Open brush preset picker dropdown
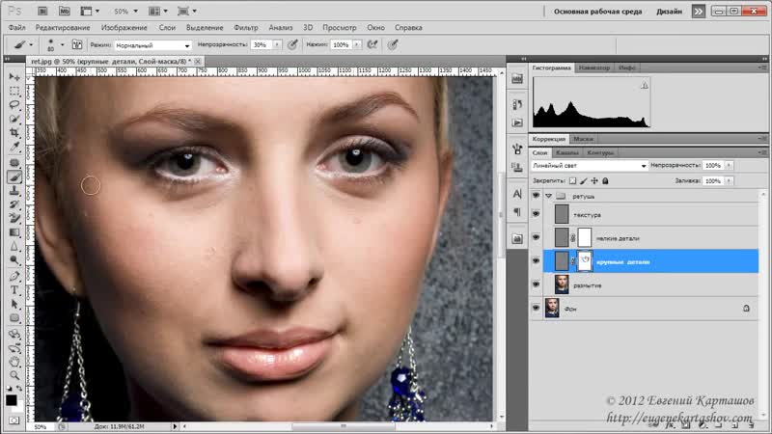The image size is (772, 434). pos(62,44)
